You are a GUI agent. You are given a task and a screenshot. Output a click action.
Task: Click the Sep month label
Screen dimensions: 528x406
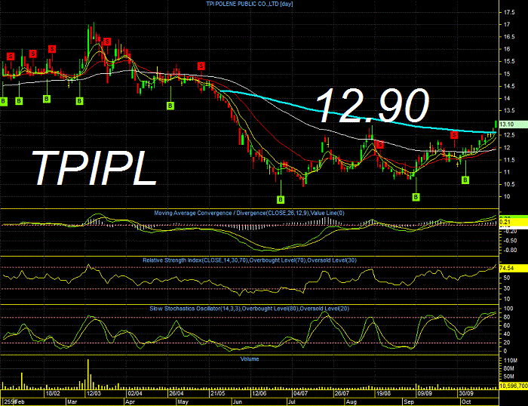(x=409, y=402)
